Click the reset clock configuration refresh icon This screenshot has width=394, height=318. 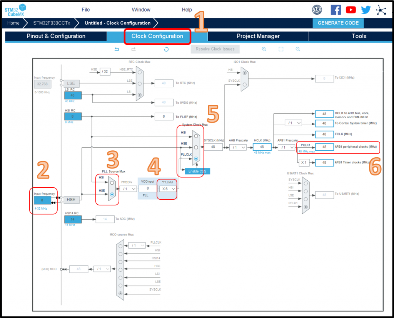166,49
